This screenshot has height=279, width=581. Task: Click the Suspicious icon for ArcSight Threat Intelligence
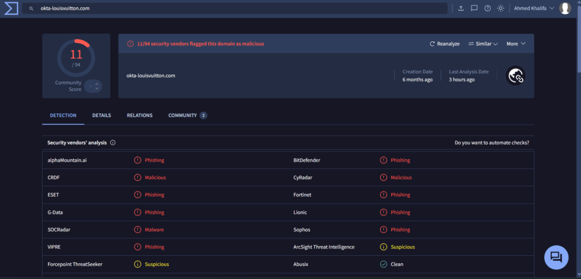click(384, 247)
